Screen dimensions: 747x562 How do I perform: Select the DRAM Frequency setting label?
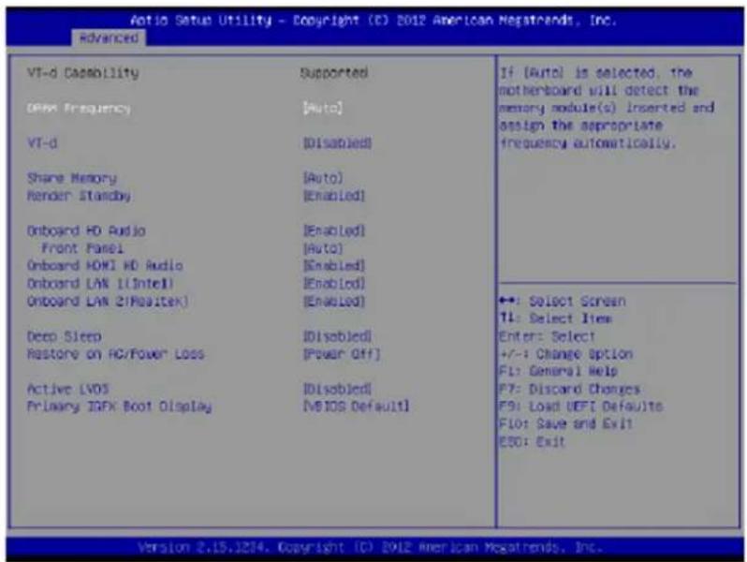(x=79, y=109)
